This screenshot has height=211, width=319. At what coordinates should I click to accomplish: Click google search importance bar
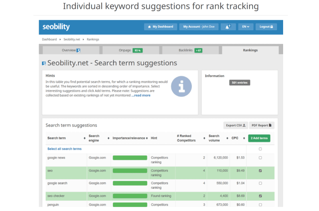point(130,183)
